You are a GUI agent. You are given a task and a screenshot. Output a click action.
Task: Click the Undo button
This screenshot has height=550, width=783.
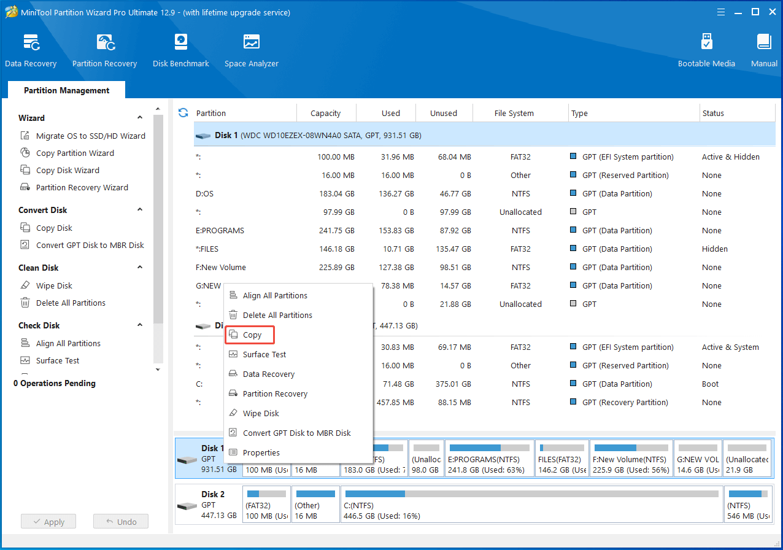point(121,522)
